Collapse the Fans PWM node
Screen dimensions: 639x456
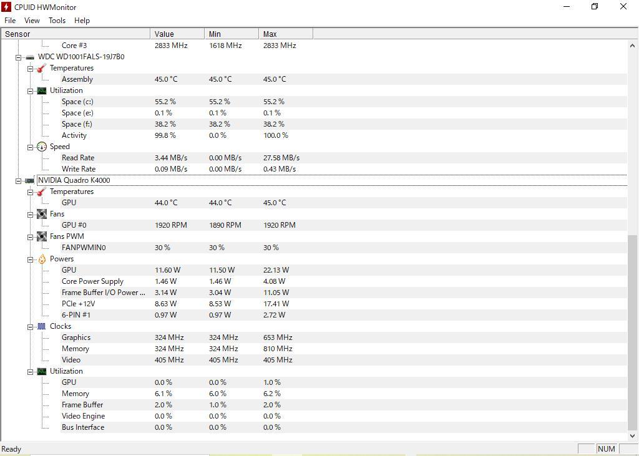(30, 237)
